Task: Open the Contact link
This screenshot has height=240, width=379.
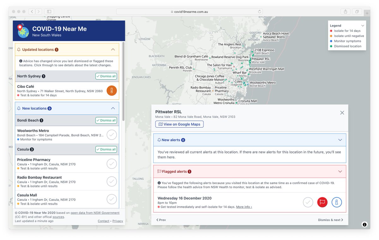Action: click(104, 221)
